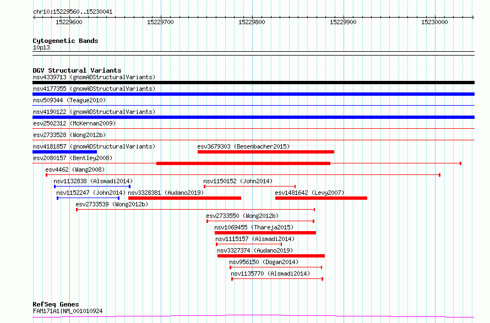Select nsv3328381 (Audano2019) label

[x=166, y=193]
